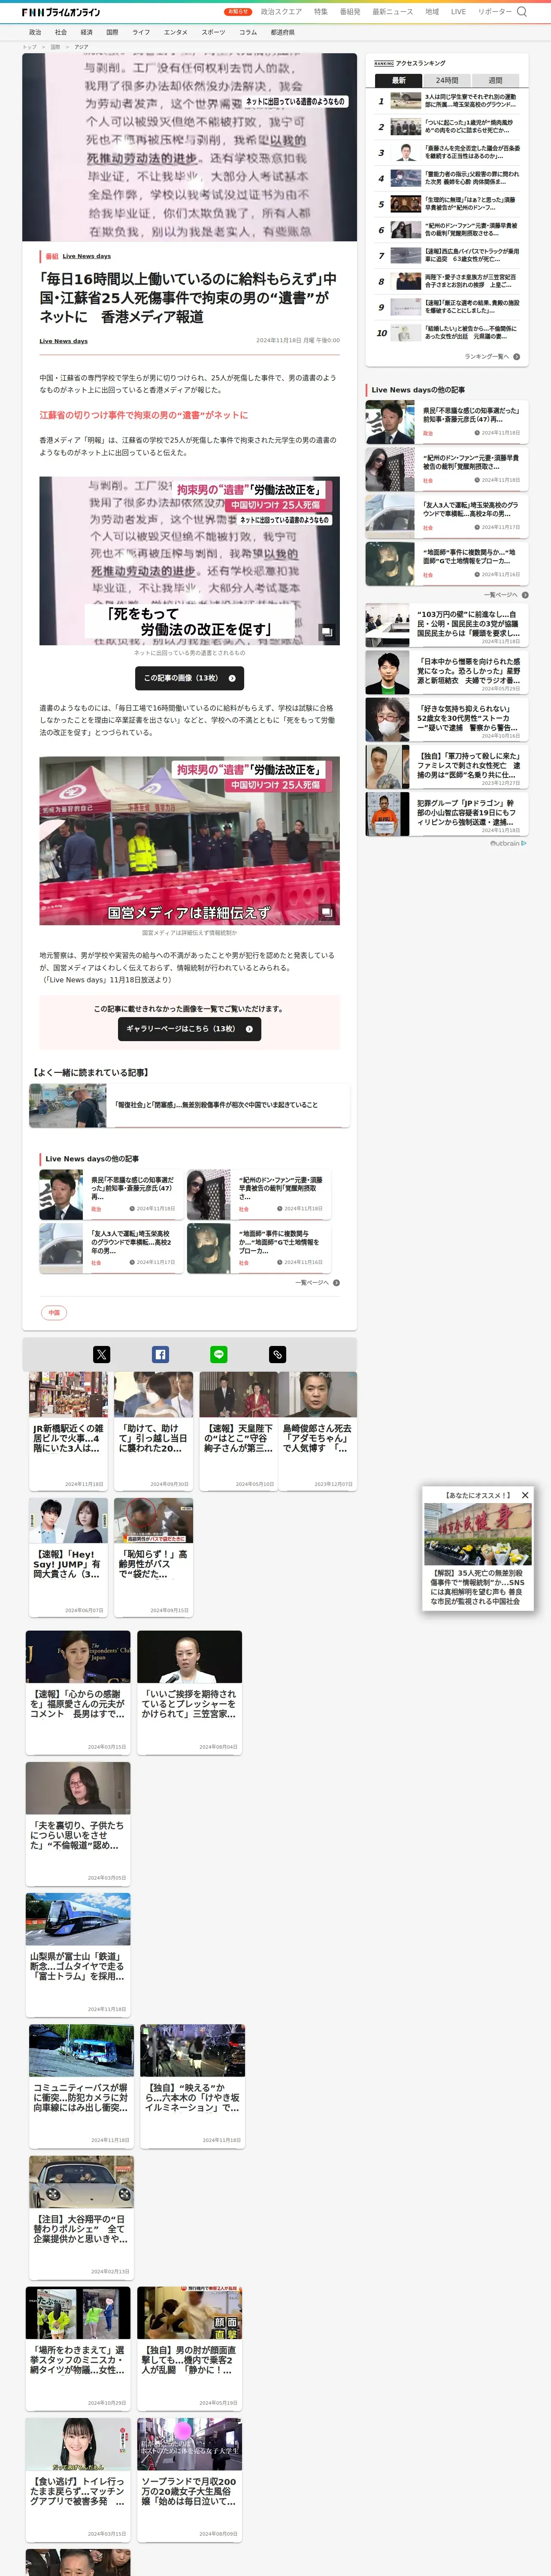The image size is (551, 2576).
Task: Open Live News days link under headline
Action: (x=63, y=341)
